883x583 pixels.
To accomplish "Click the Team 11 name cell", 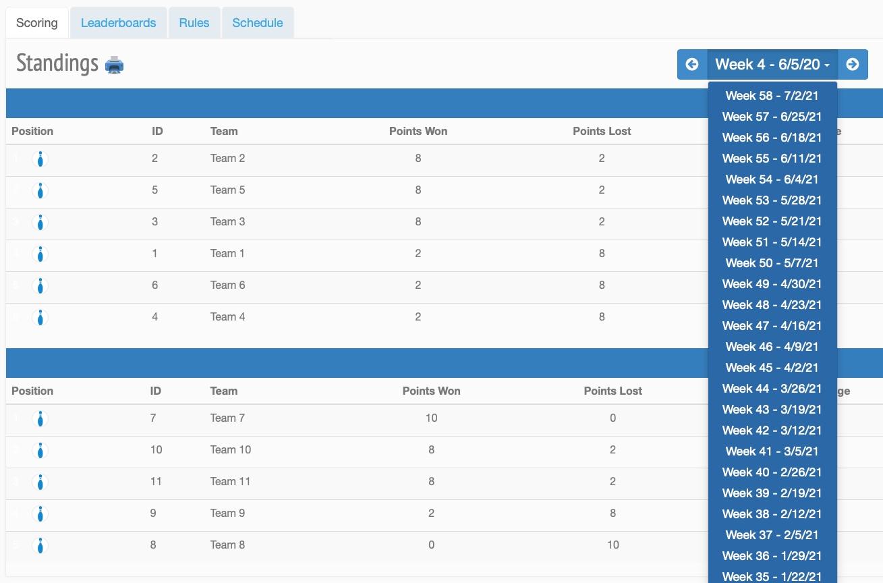I will point(231,482).
